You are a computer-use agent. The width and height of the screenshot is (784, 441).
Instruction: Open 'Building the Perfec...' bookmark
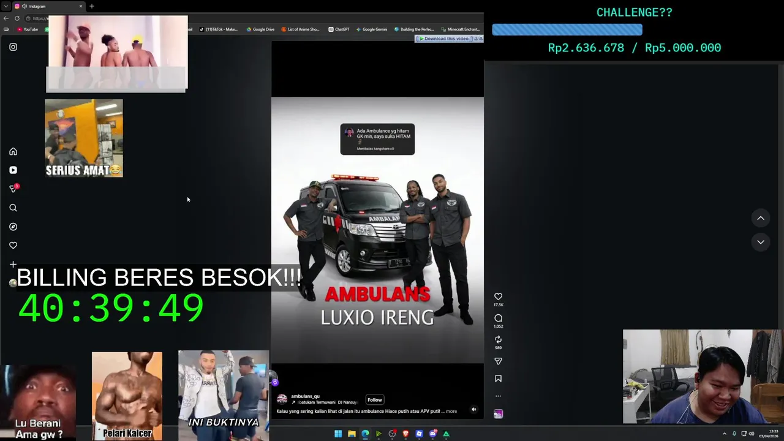coord(414,29)
